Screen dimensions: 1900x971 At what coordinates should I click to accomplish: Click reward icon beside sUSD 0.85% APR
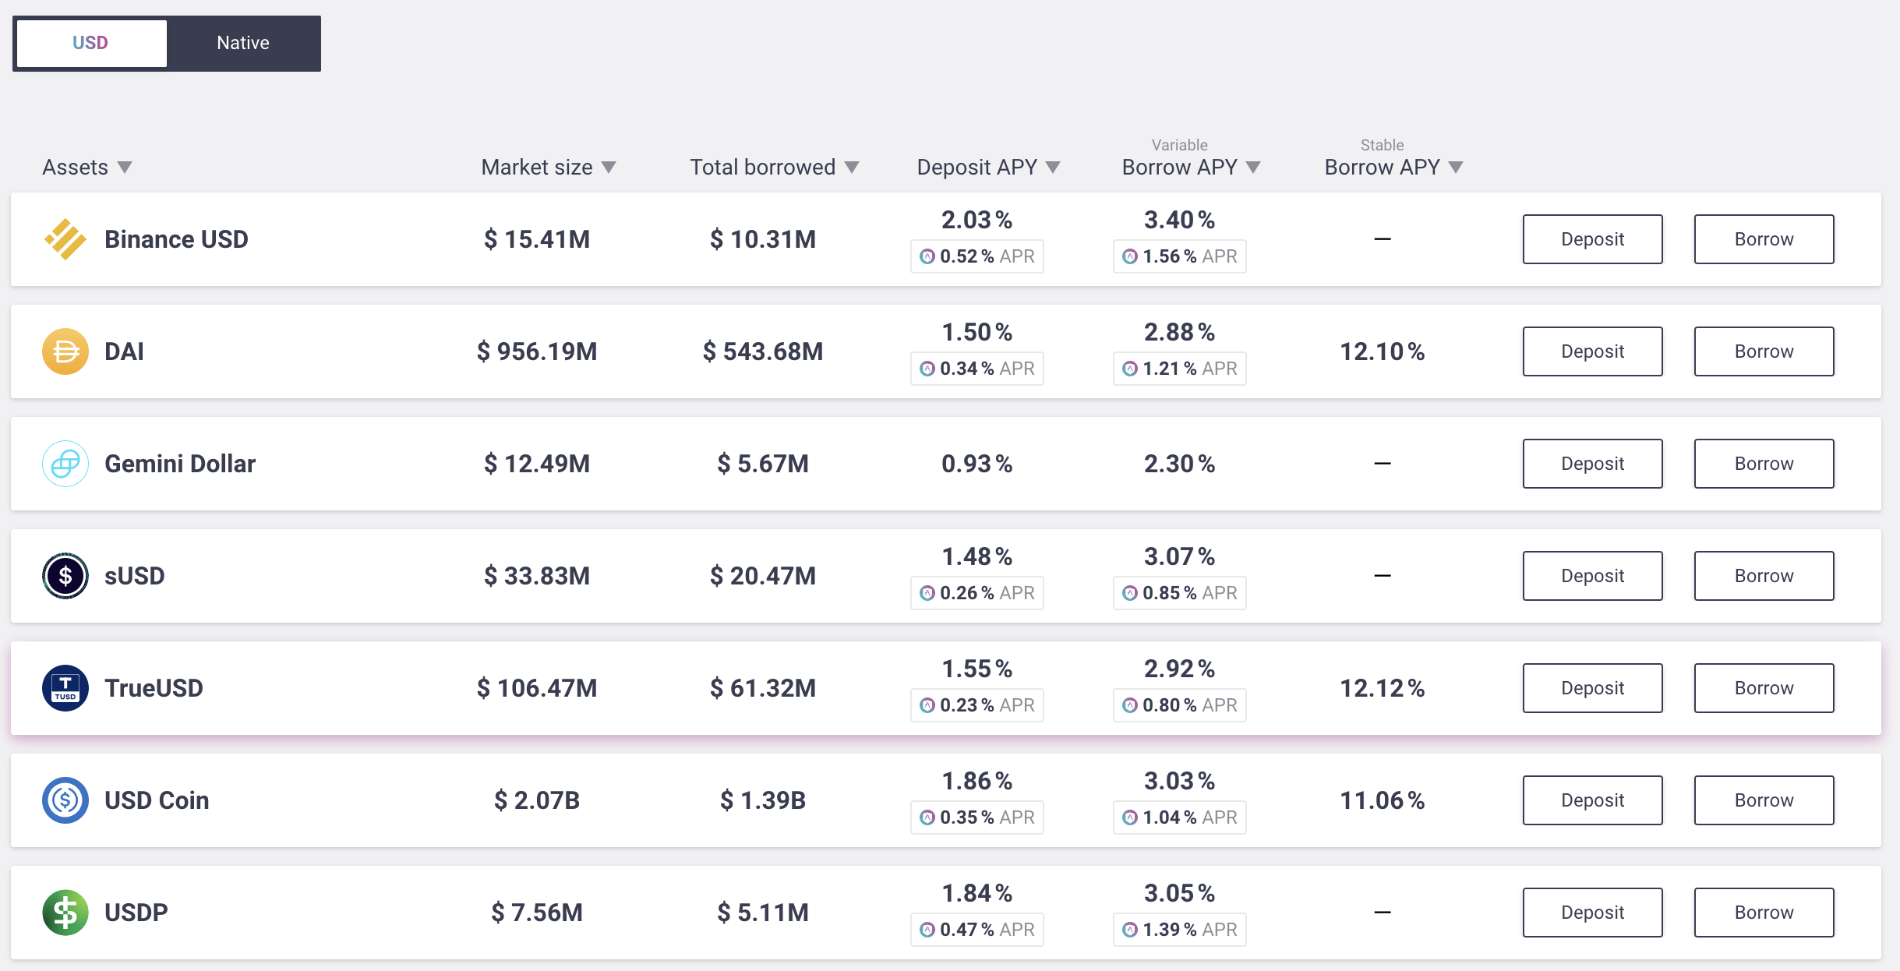pos(1130,593)
